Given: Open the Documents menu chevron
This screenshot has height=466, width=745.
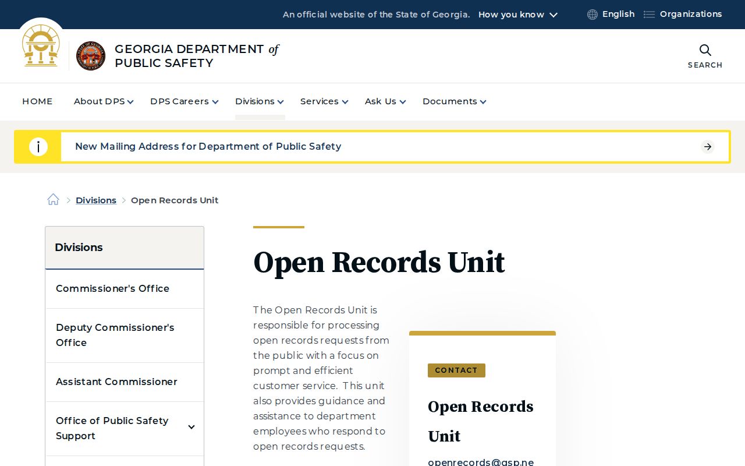Looking at the screenshot, I should [x=483, y=102].
